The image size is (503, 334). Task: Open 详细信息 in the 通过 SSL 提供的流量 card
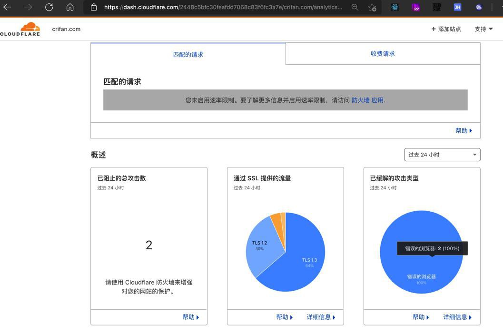pos(321,317)
